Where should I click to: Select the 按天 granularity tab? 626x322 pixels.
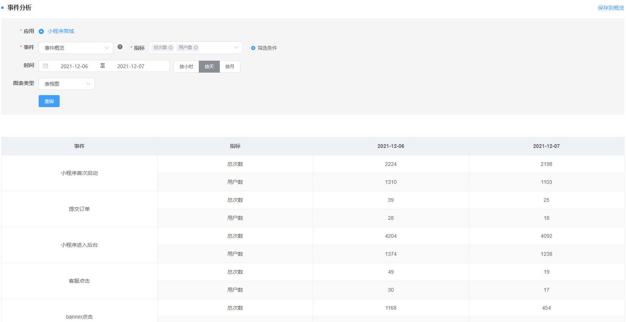209,67
